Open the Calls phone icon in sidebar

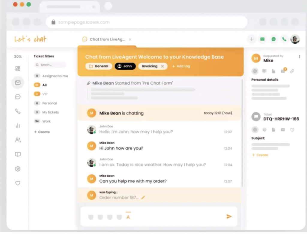coord(18,111)
